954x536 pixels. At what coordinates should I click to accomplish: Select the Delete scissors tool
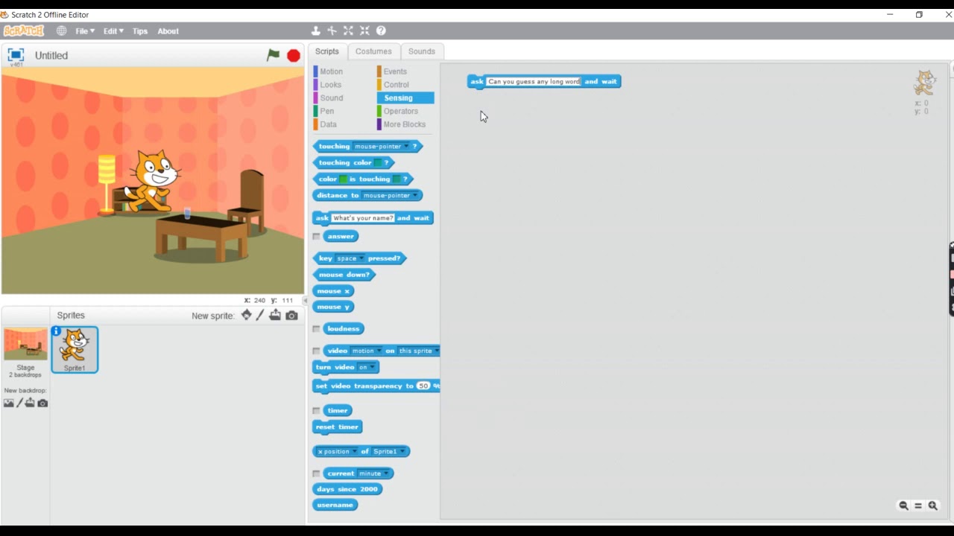click(x=332, y=31)
